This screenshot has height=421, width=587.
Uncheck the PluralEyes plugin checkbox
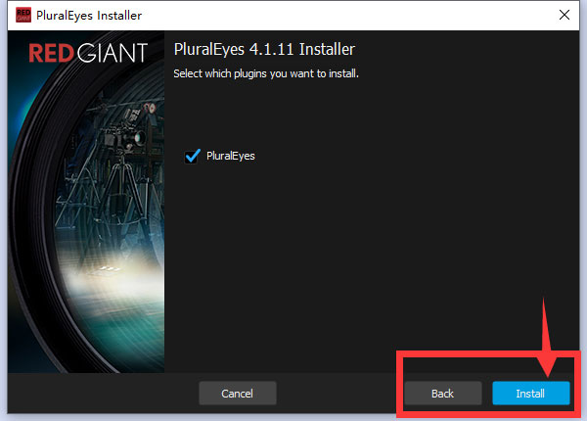[192, 156]
